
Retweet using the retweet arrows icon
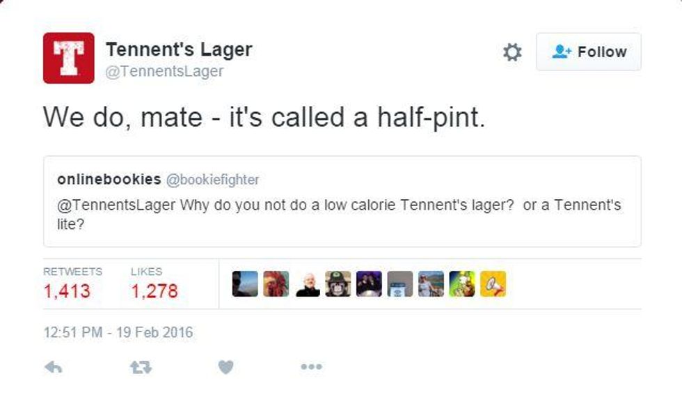pos(141,368)
